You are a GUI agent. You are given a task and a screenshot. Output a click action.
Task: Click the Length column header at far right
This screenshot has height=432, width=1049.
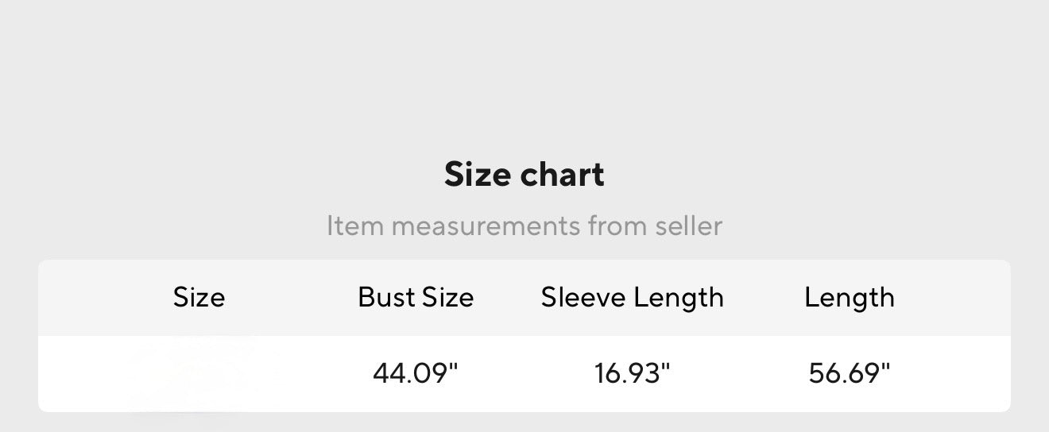[850, 298]
